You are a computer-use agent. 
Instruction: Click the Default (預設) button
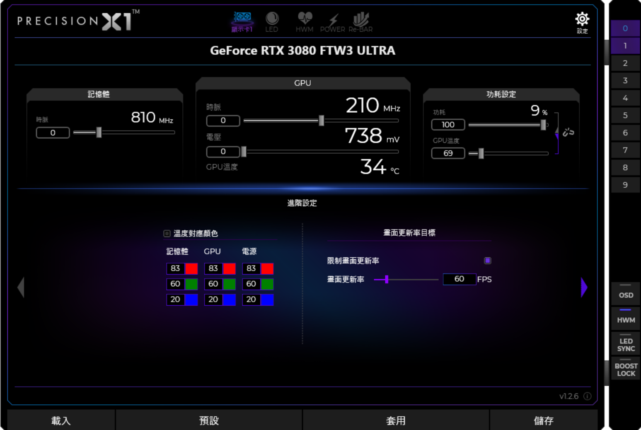209,420
